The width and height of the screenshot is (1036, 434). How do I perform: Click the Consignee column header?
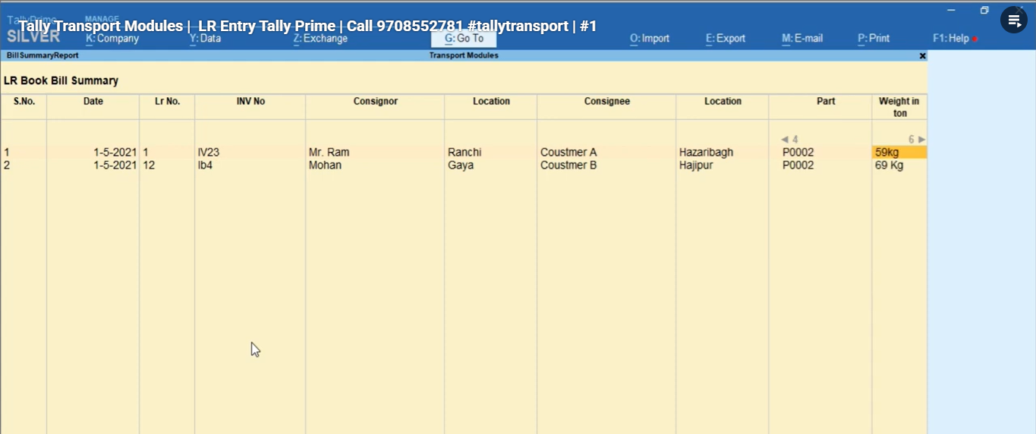coord(606,101)
